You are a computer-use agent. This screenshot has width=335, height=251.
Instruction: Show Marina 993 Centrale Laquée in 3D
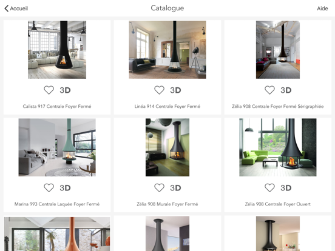point(65,188)
